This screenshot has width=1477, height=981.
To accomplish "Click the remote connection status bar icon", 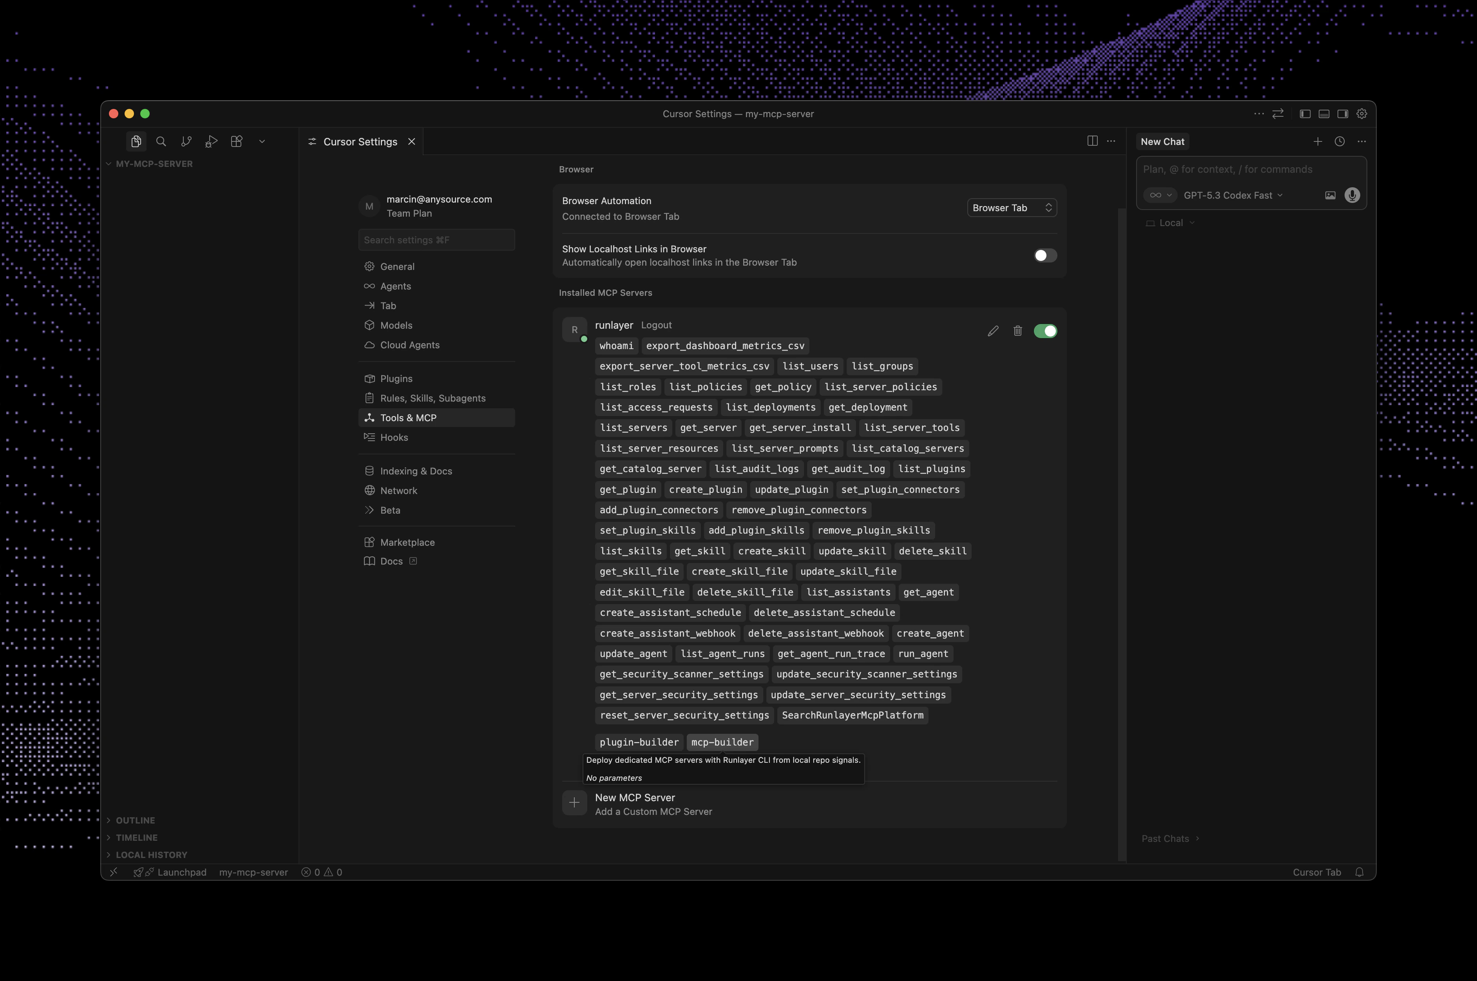I will pos(113,872).
